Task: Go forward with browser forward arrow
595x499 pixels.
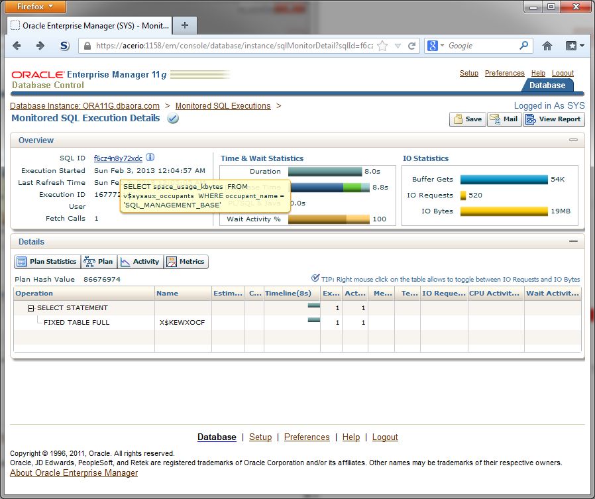Action: (40, 46)
